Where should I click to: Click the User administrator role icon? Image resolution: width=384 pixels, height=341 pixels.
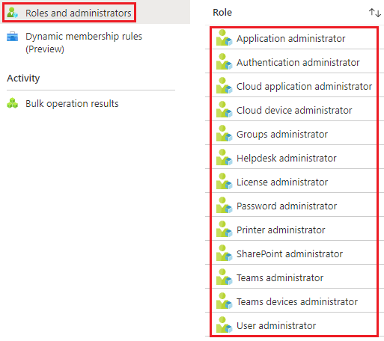pos(224,325)
